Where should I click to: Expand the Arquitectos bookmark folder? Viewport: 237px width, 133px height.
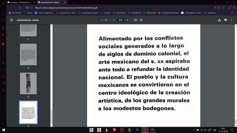coord(135,13)
